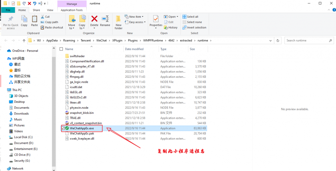
Task: Select the snapshot_blob.bin file
Action: [x=82, y=113]
